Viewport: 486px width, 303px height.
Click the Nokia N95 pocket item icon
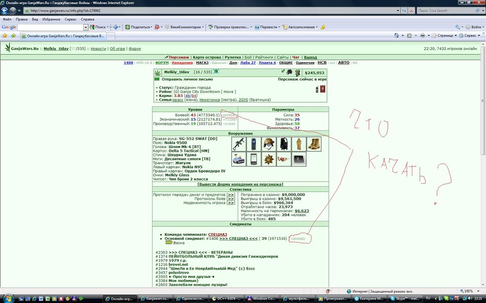(x=253, y=159)
